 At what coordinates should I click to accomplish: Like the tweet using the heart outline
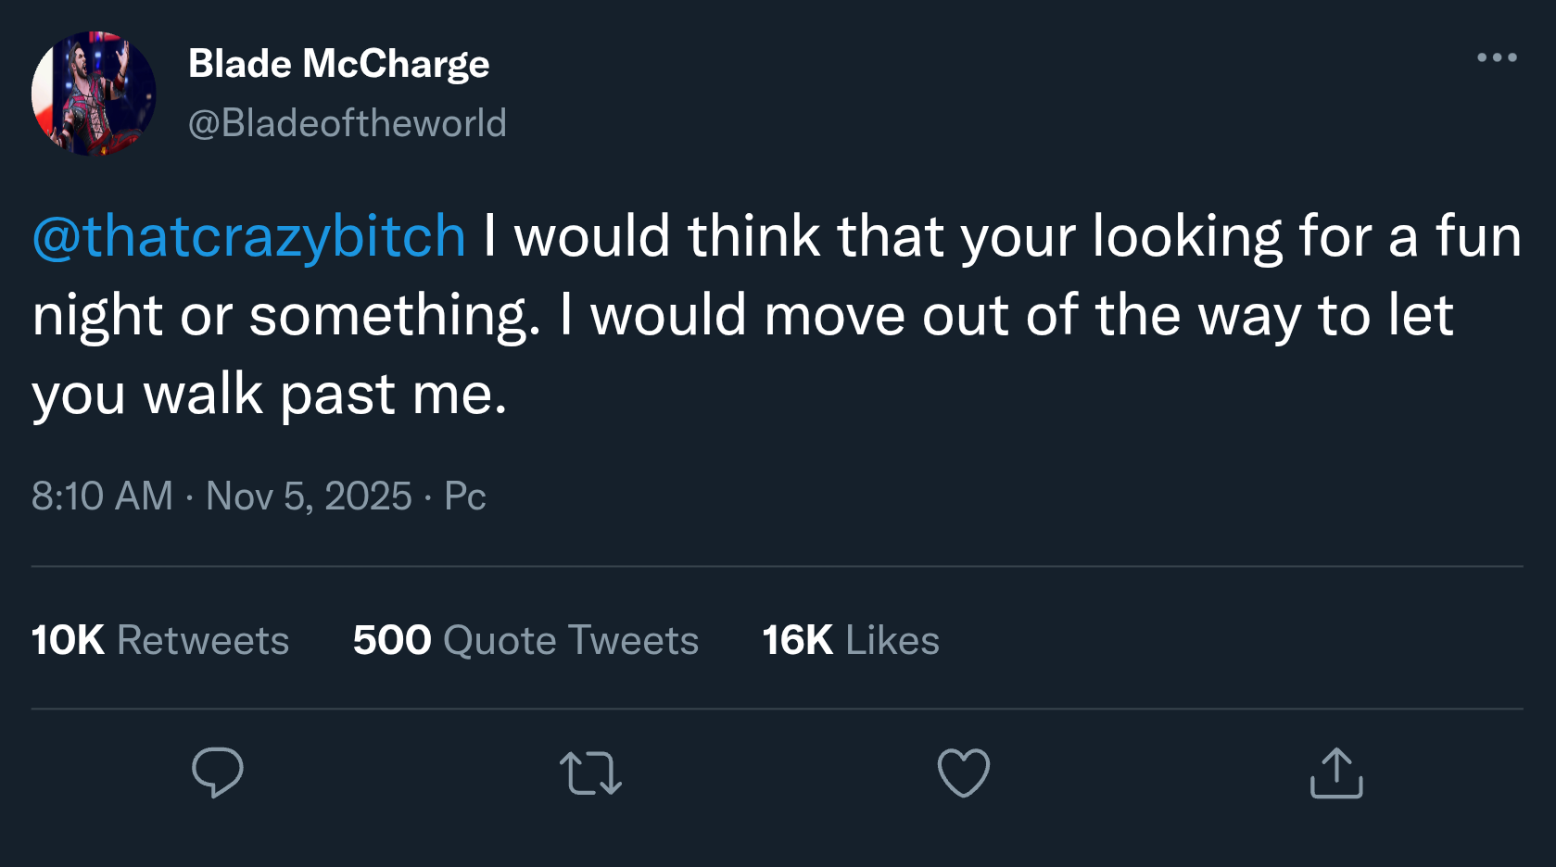click(x=964, y=773)
